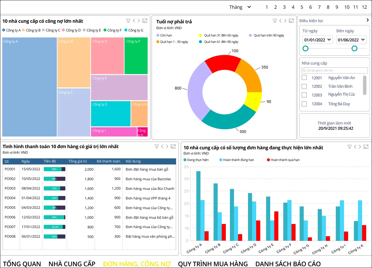The width and height of the screenshot is (372, 268).
Task: Click the filter funnel on the payment table panel
Action: (x=157, y=146)
